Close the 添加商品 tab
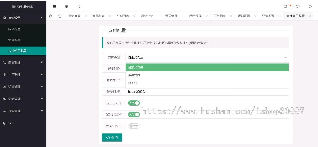This screenshot has height=147, width=318. tap(86, 16)
